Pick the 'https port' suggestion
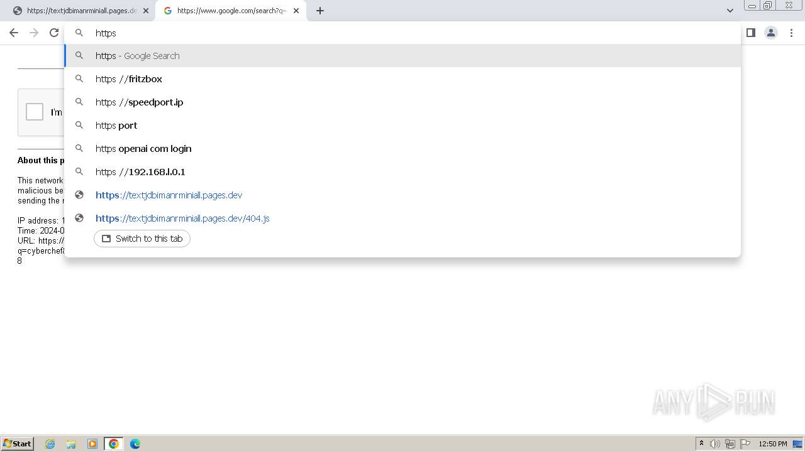Screen dimensions: 805x452 [x=402, y=126]
